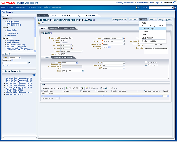Image resolution: width=177 pixels, height=142 pixels.
Task: Add a new line with the green plus icon
Action: pyautogui.click(x=67, y=88)
